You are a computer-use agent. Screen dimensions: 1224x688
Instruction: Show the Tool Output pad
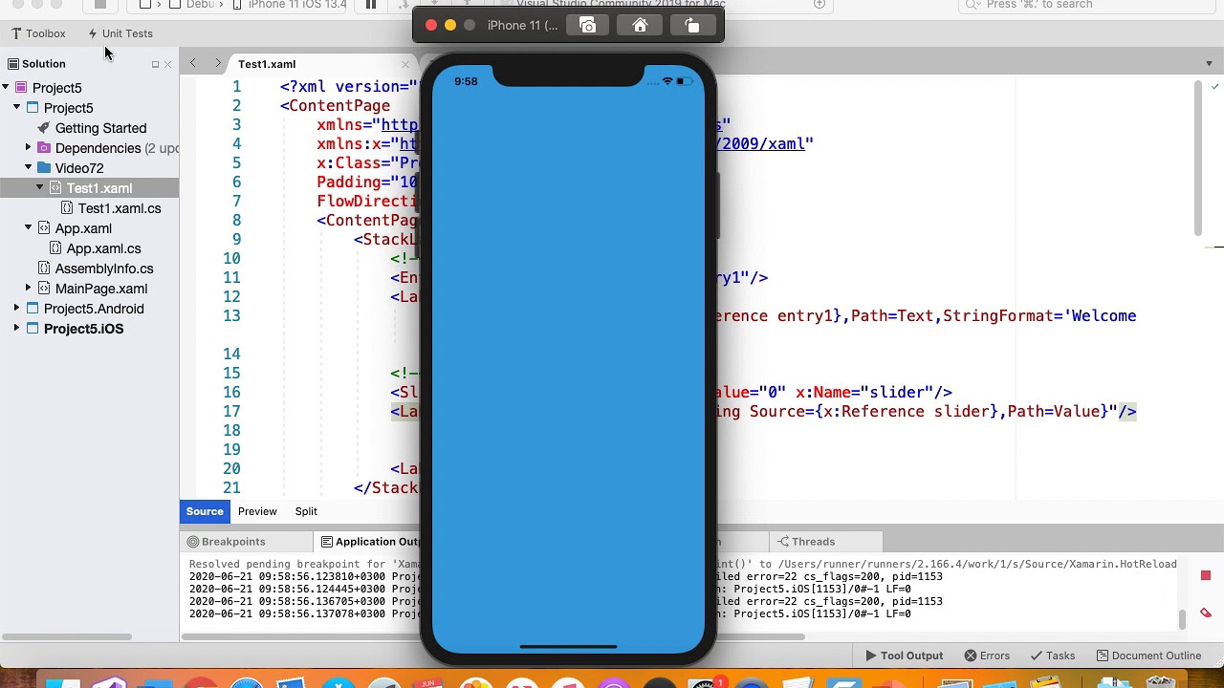(904, 656)
